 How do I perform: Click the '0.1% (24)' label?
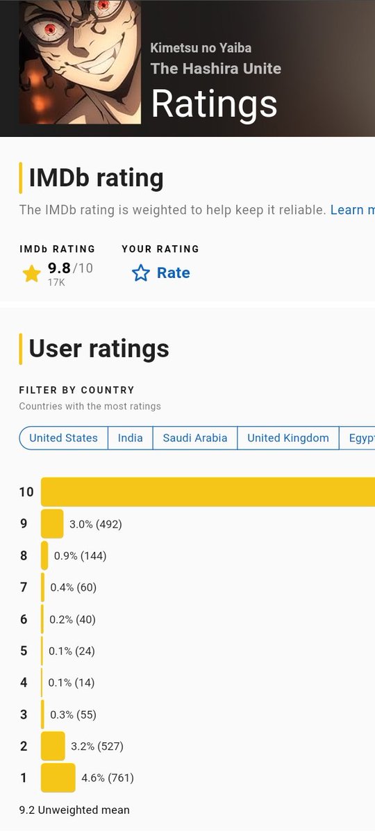72,651
